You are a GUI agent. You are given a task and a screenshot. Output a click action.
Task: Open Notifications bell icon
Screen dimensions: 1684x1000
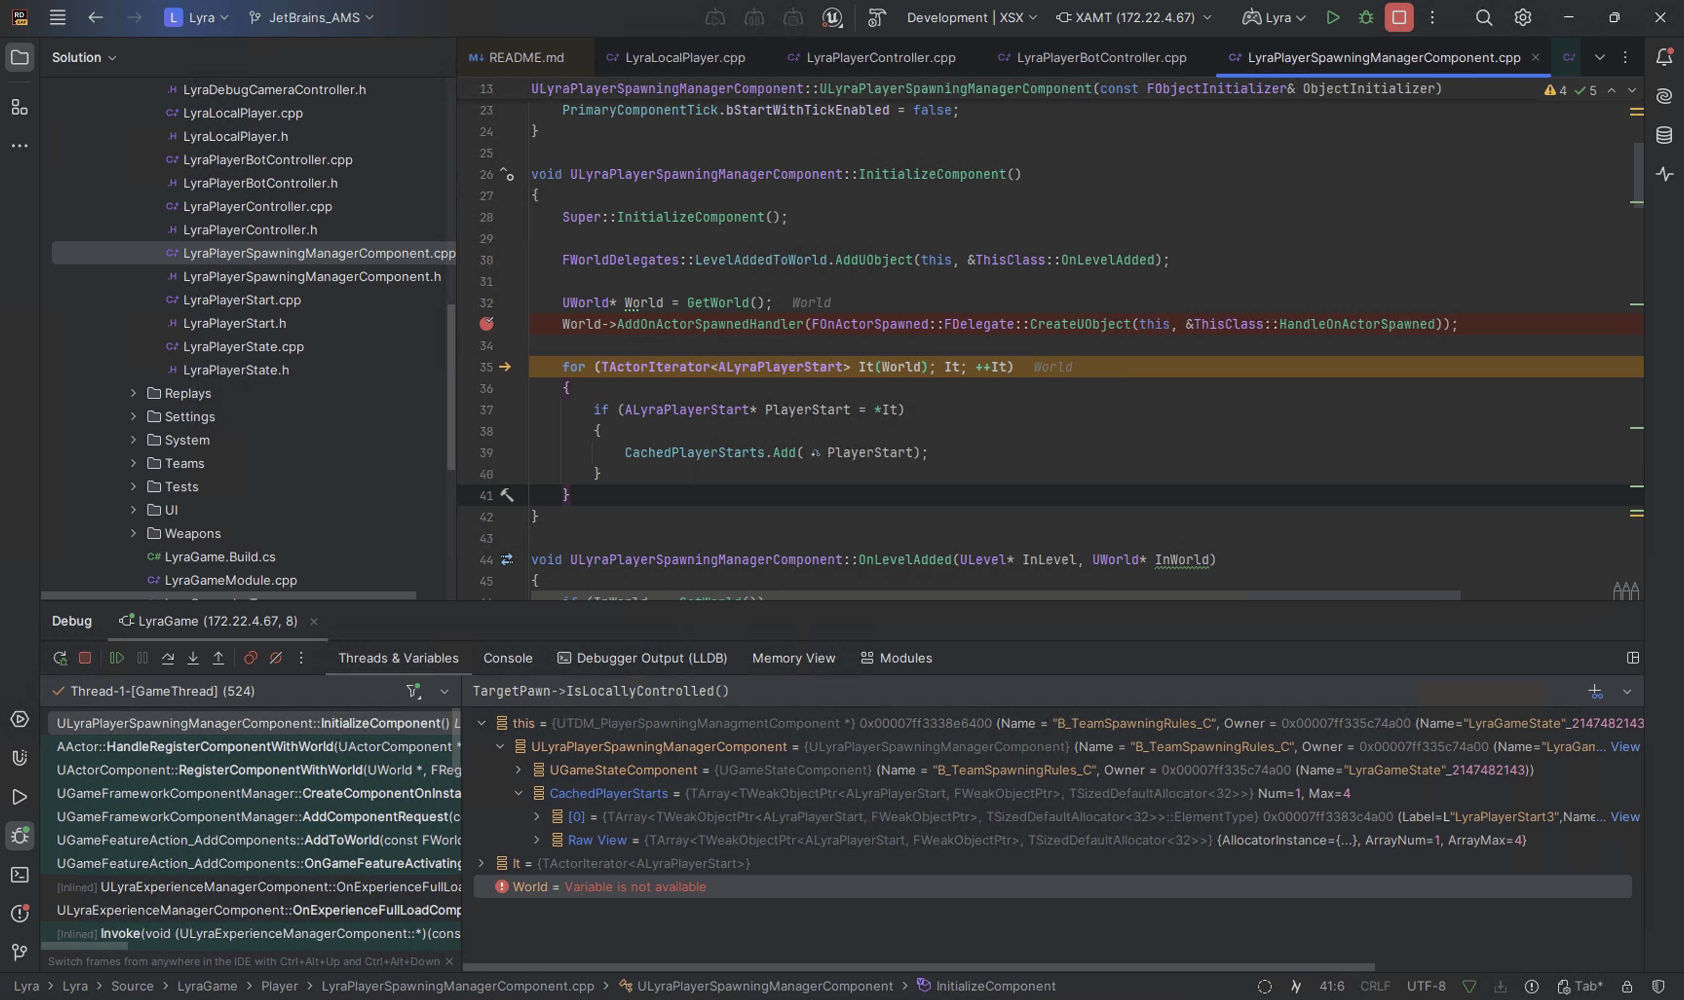(1664, 57)
